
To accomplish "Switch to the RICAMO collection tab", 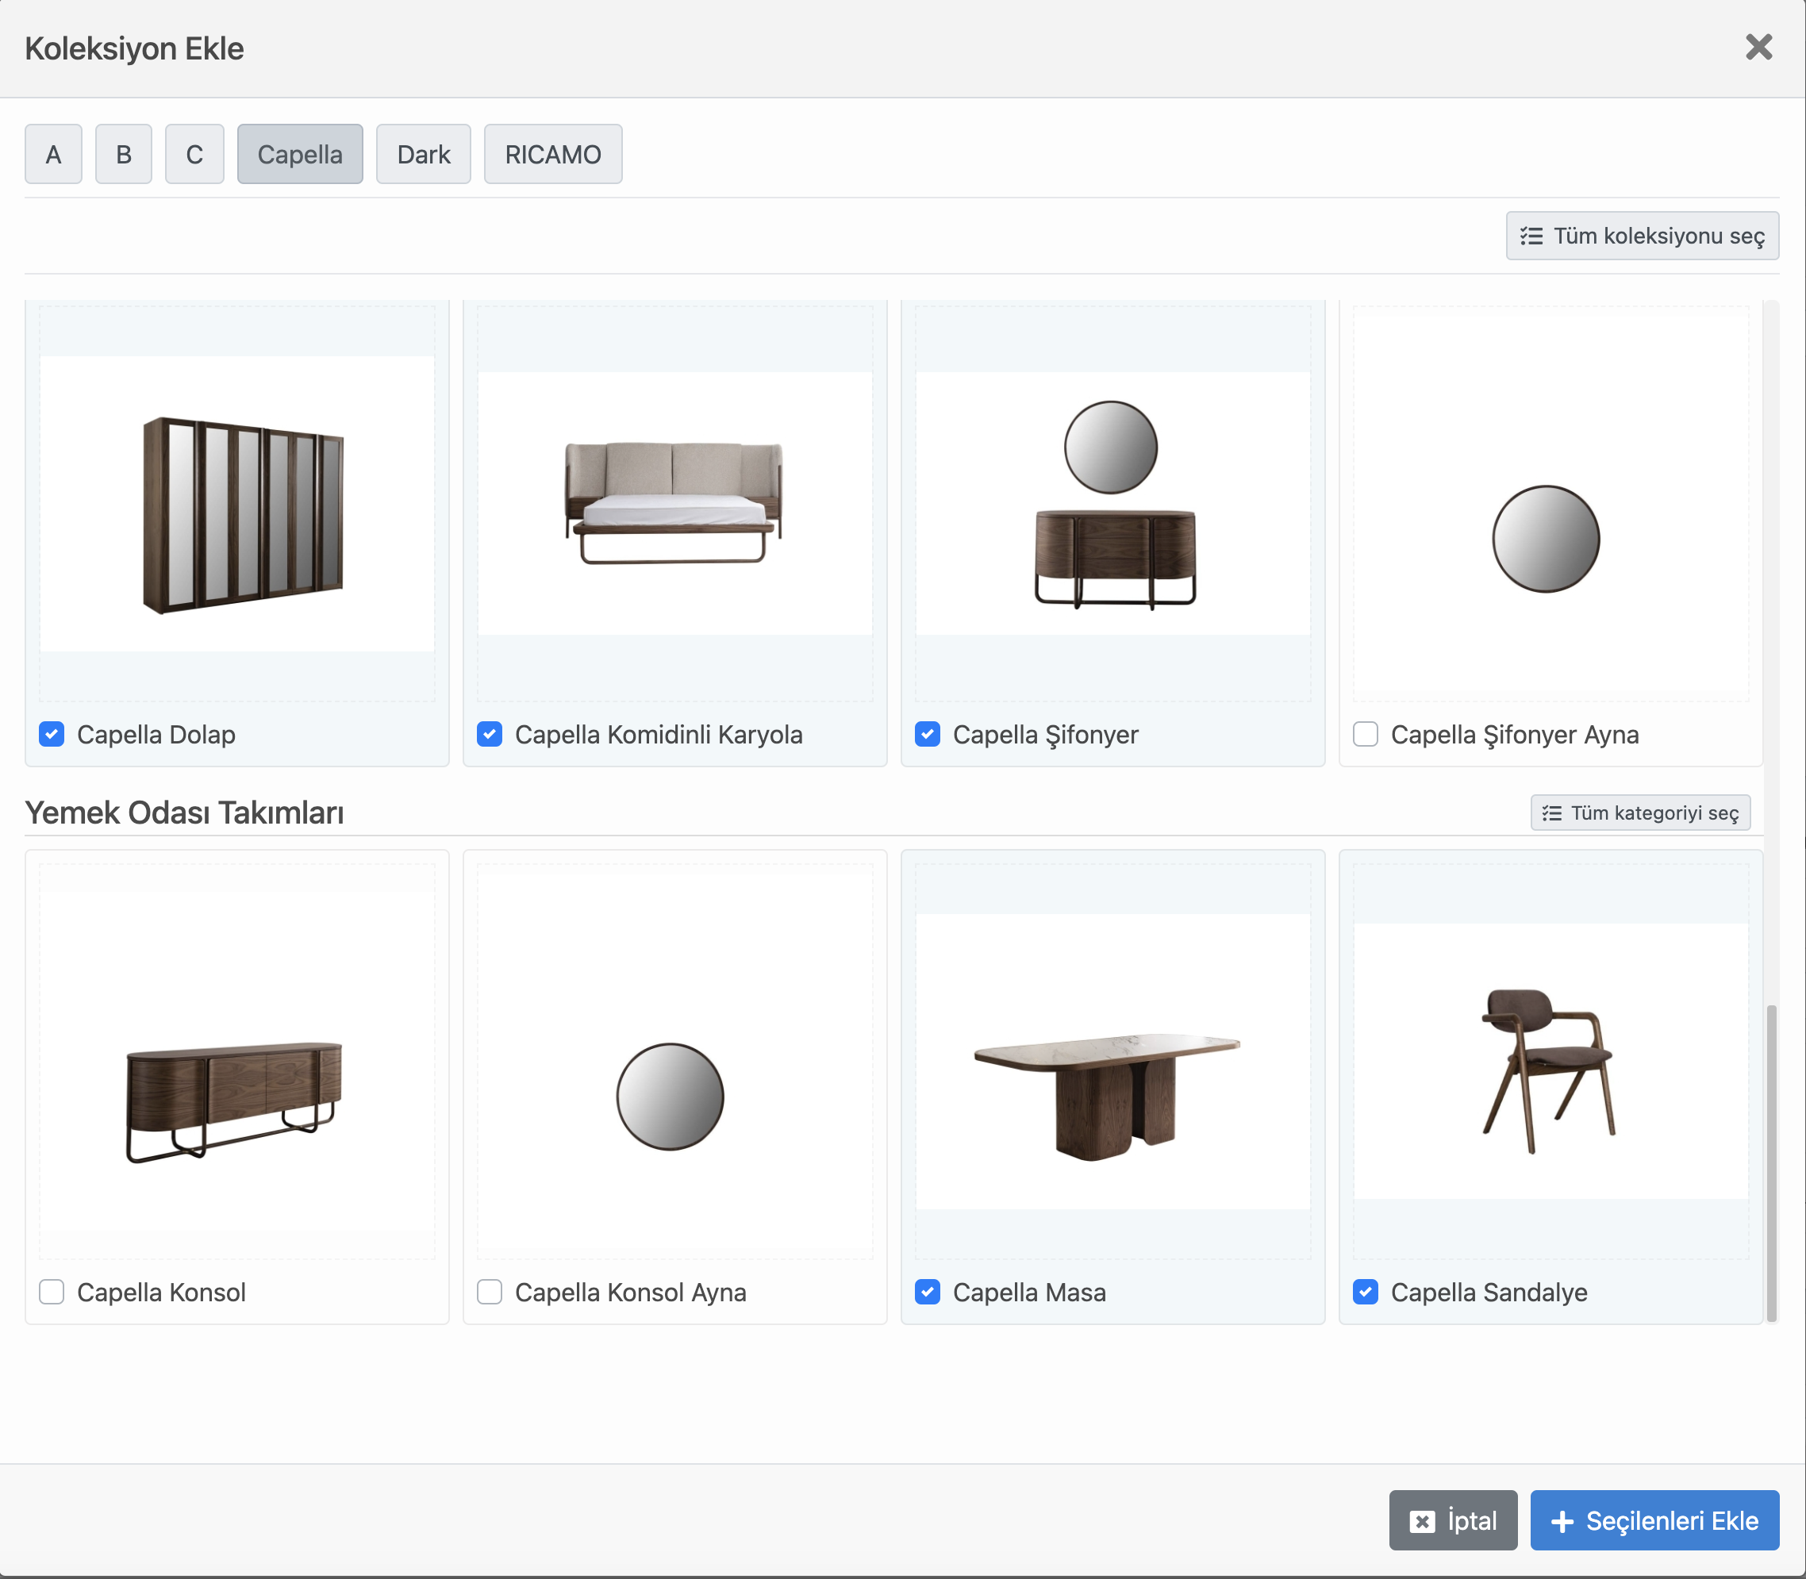I will [553, 154].
